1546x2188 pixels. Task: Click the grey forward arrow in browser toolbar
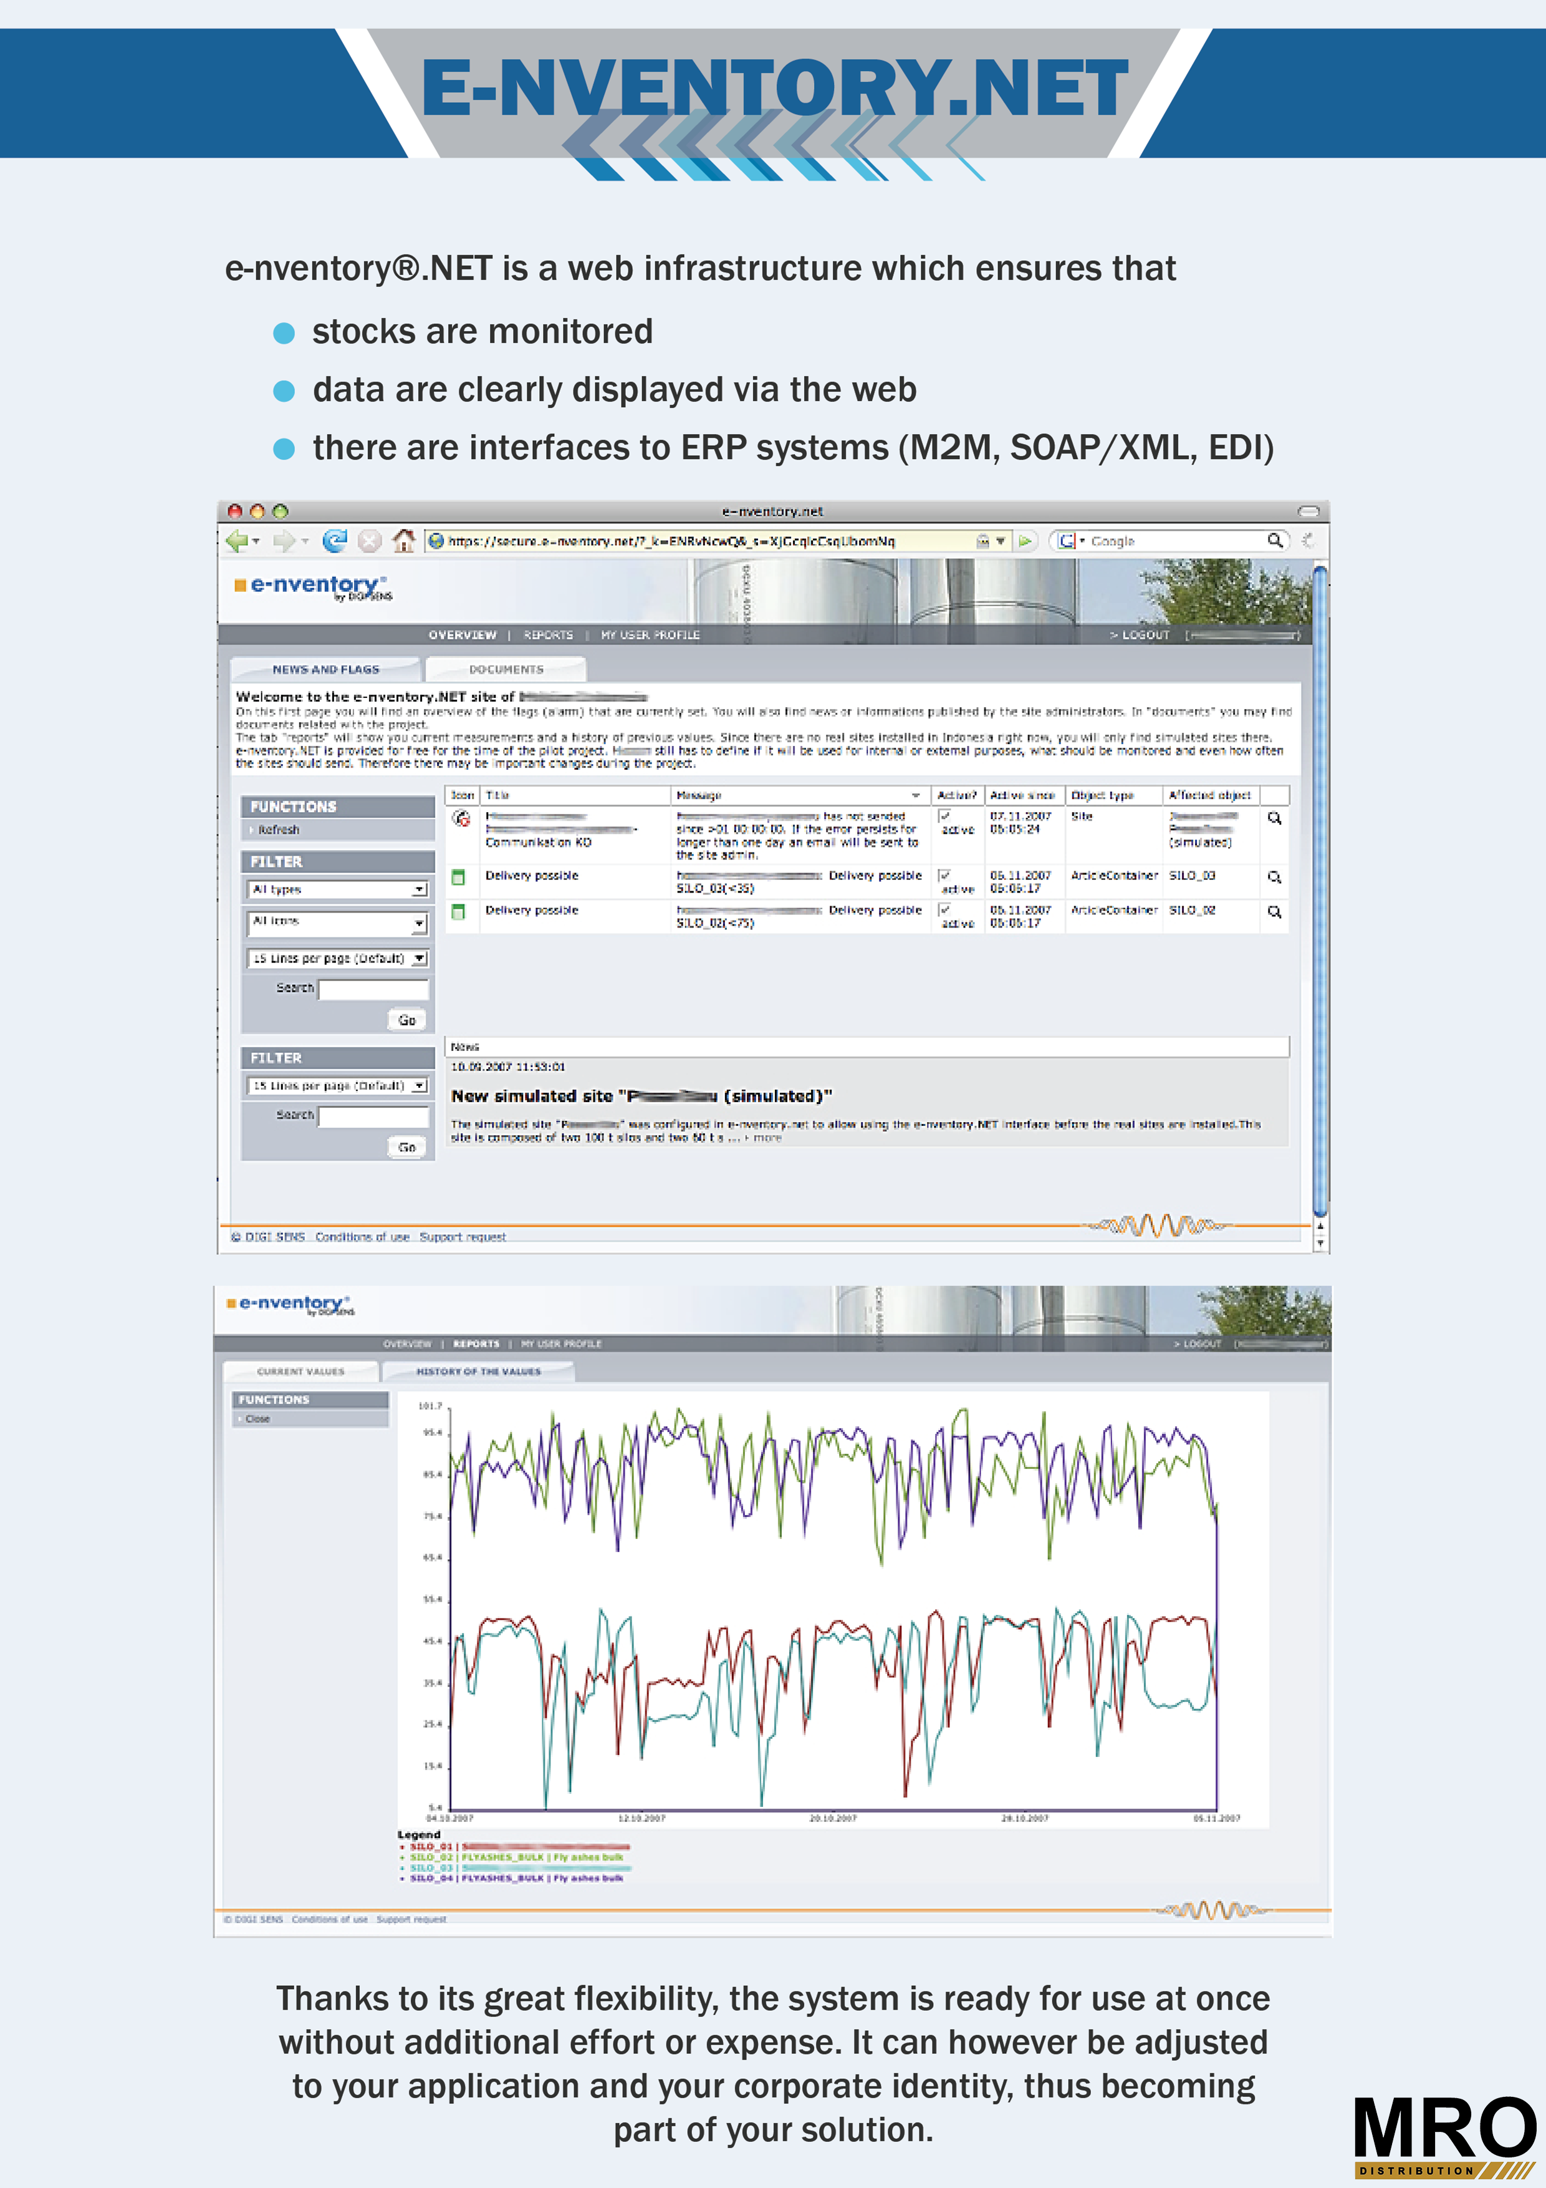click(x=284, y=541)
